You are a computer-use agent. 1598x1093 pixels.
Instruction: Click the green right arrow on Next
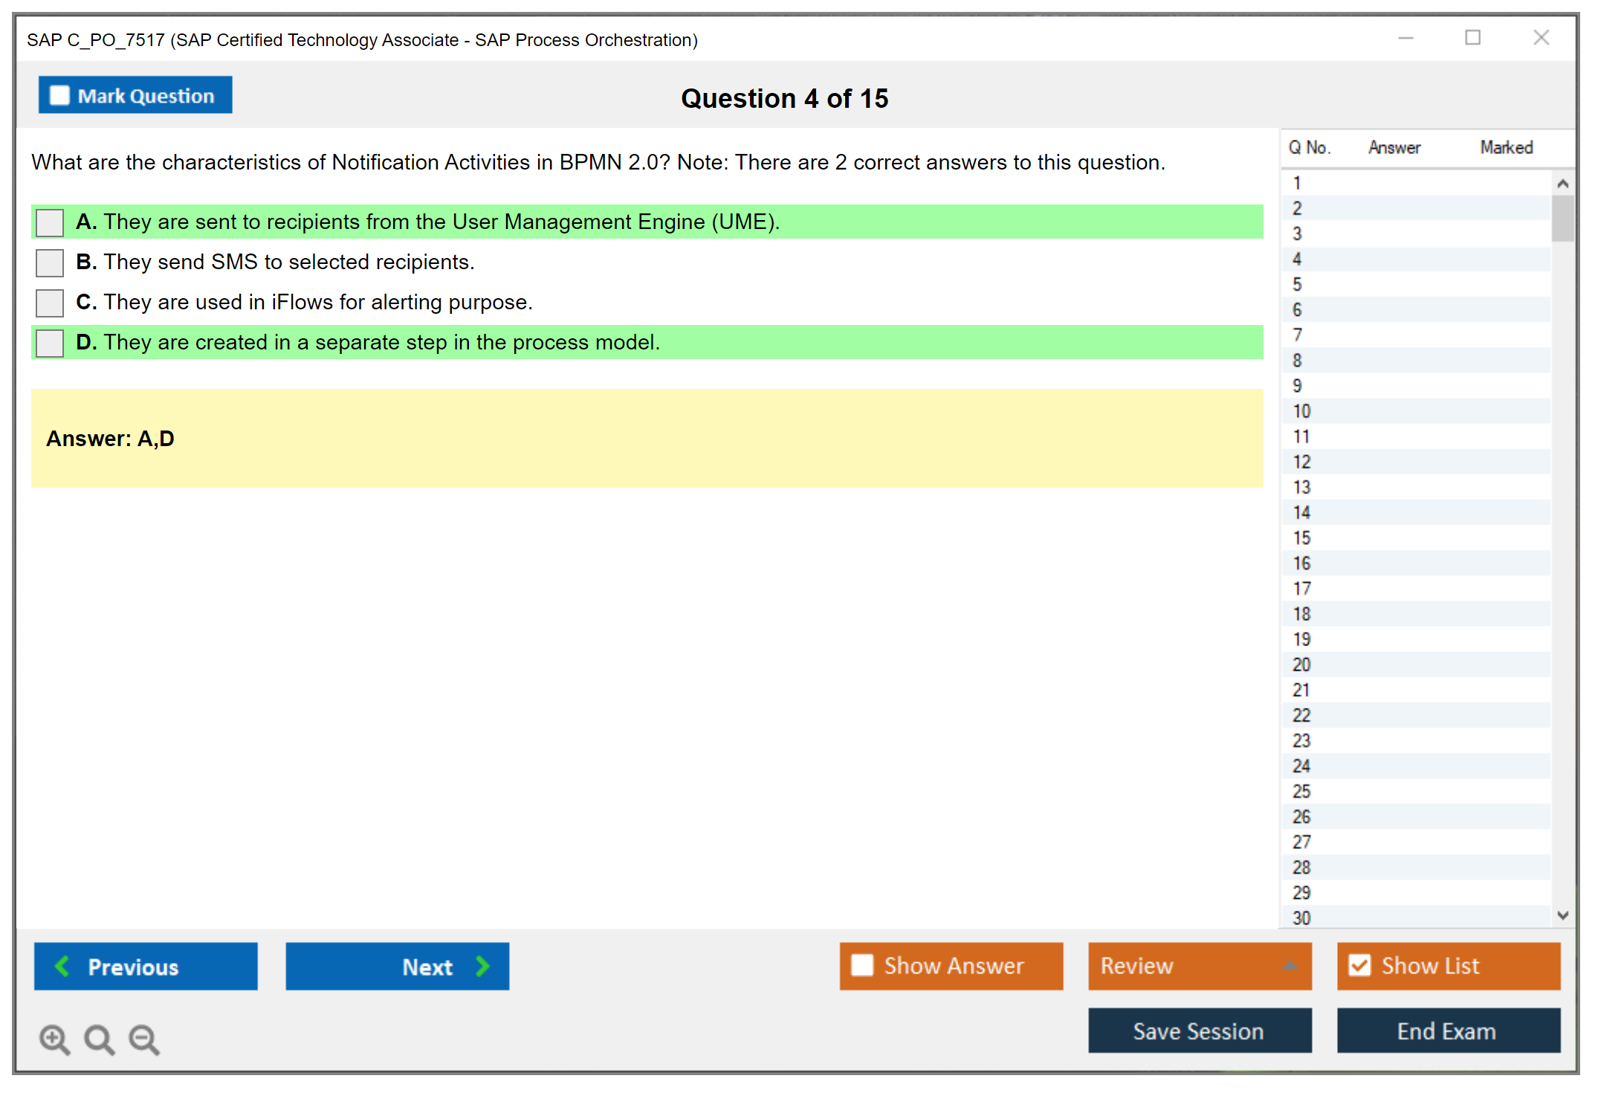483,967
